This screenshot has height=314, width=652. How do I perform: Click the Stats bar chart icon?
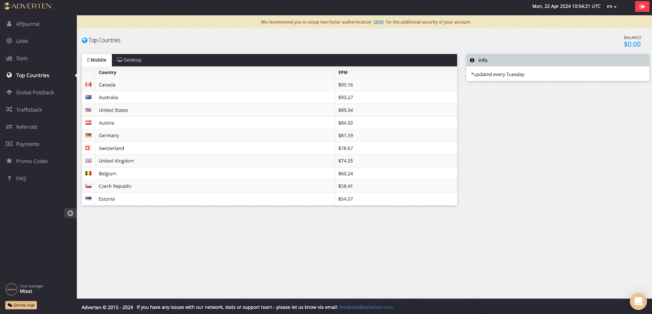click(9, 58)
